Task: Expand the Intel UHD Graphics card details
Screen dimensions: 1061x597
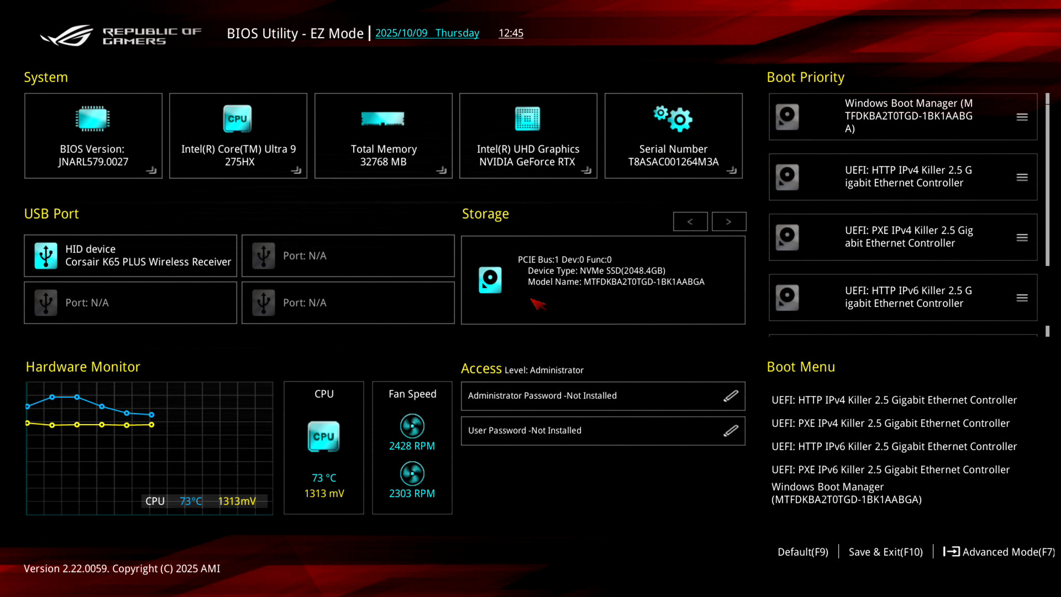Action: coord(586,170)
